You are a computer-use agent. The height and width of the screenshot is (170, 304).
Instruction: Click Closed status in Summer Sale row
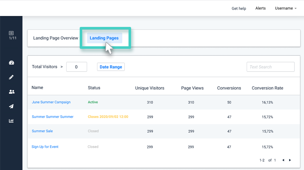pos(93,131)
